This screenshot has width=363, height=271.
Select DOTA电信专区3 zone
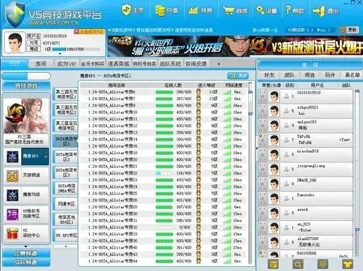pyautogui.click(x=66, y=173)
